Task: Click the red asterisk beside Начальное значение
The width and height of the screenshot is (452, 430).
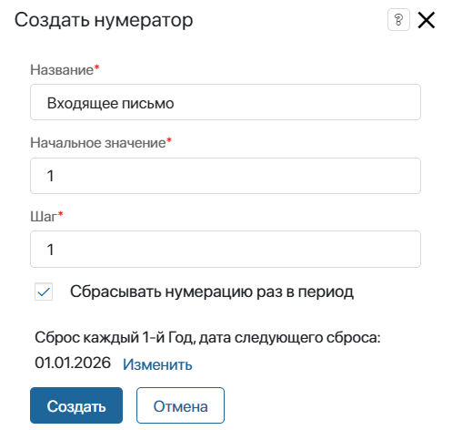Action: (169, 140)
